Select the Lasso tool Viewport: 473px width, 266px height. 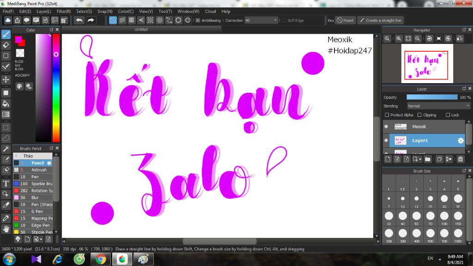point(6,139)
